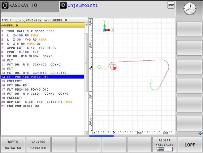This screenshot has width=203, height=153.
Task: Click the program list scrollbar thumb
Action: point(86,63)
